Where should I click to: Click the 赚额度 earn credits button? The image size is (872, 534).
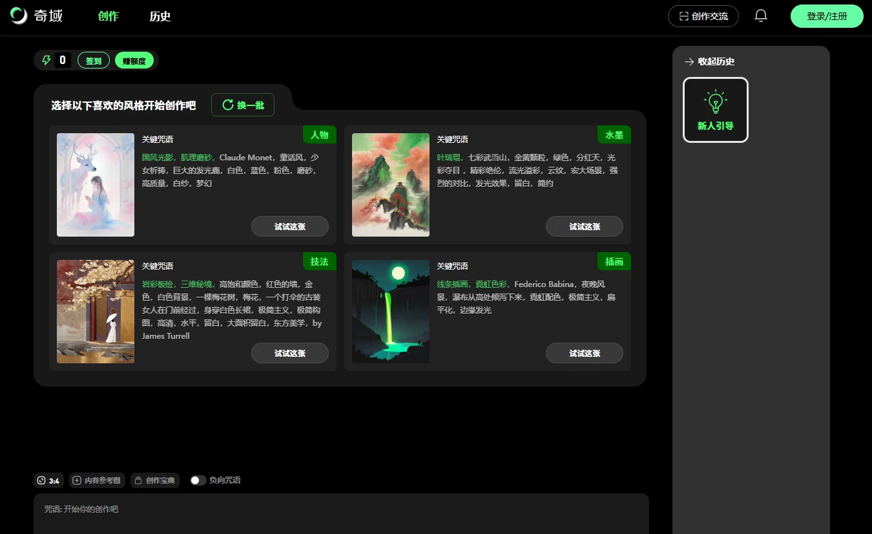134,61
